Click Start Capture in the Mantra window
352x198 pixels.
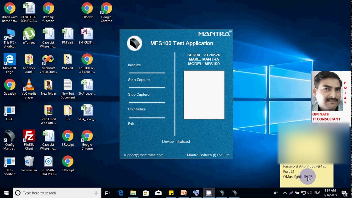coord(139,80)
